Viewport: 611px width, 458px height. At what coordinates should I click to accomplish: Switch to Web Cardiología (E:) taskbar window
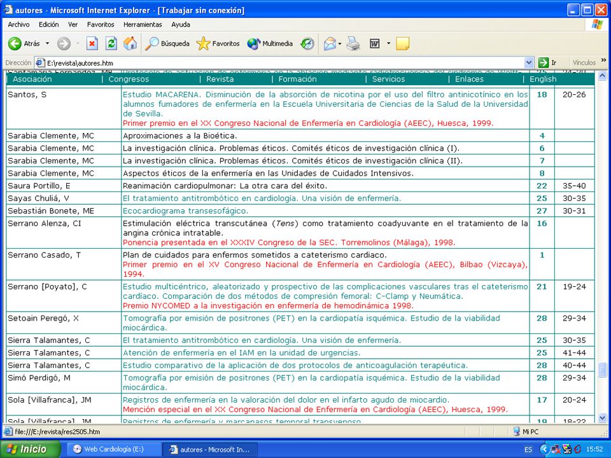(x=113, y=449)
